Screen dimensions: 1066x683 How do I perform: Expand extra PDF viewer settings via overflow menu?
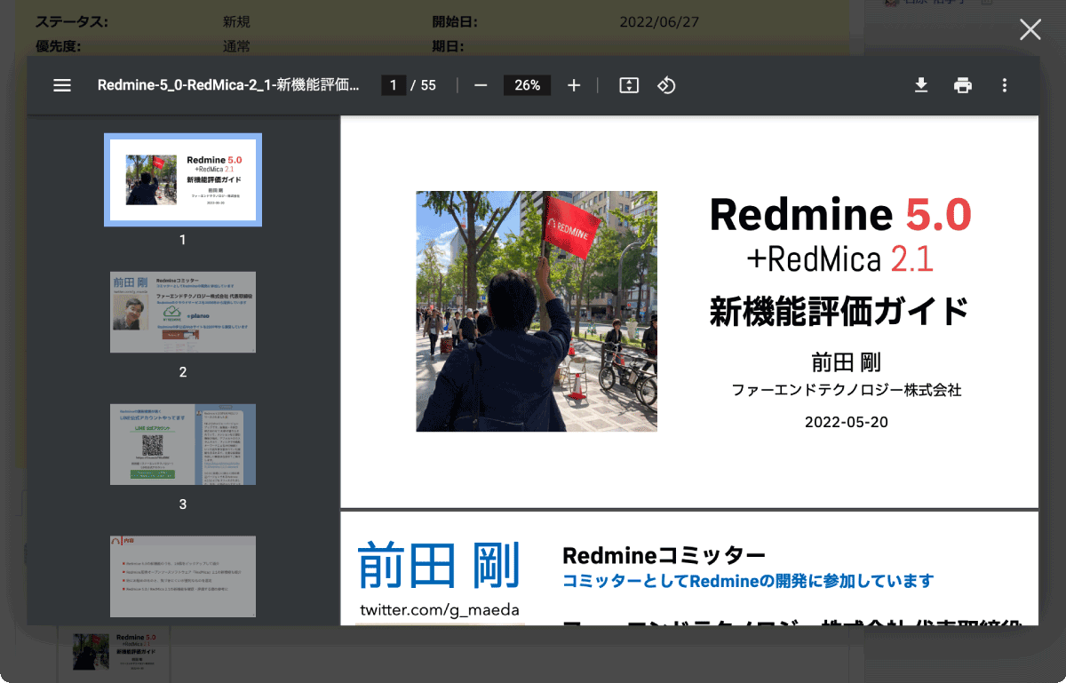1005,85
